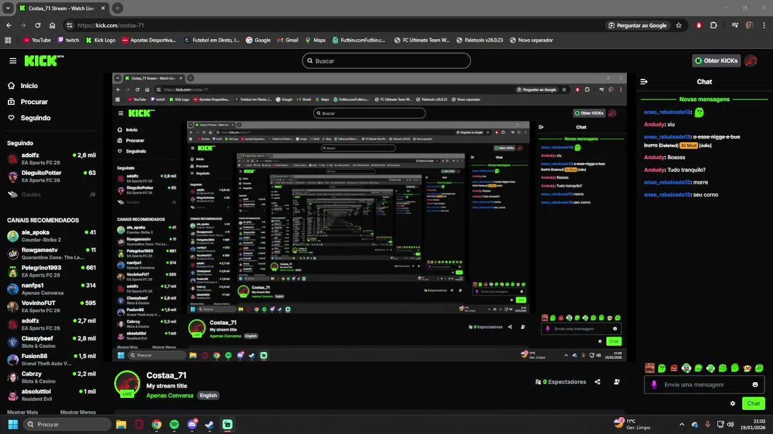Go to the KICK home logo
The height and width of the screenshot is (434, 773).
click(43, 60)
